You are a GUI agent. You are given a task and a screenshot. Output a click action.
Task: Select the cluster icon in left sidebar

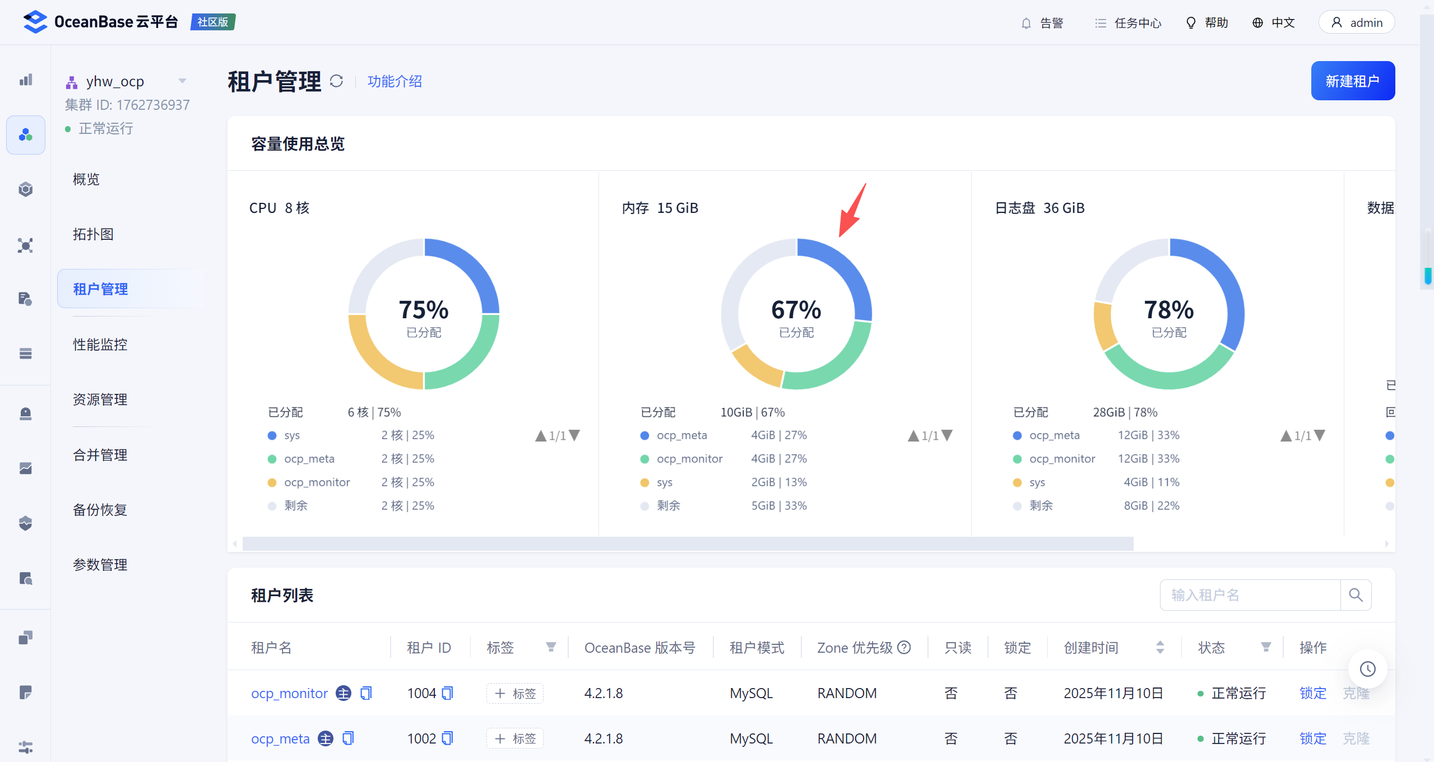click(25, 134)
